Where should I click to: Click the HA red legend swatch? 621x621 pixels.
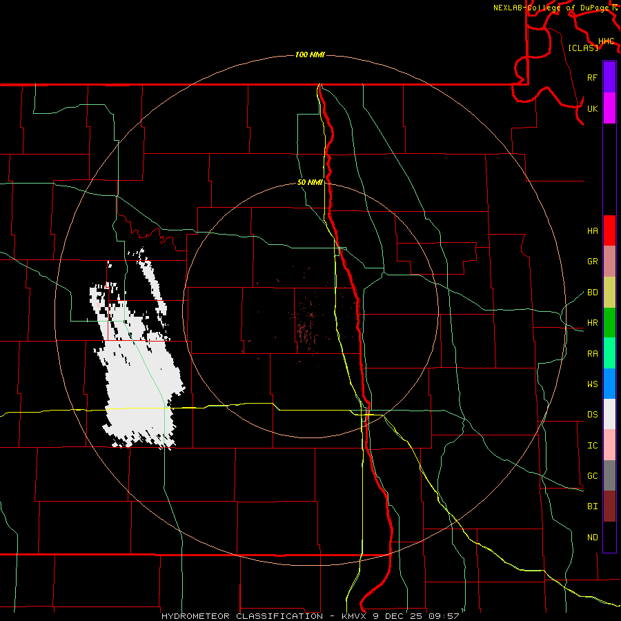tap(609, 230)
